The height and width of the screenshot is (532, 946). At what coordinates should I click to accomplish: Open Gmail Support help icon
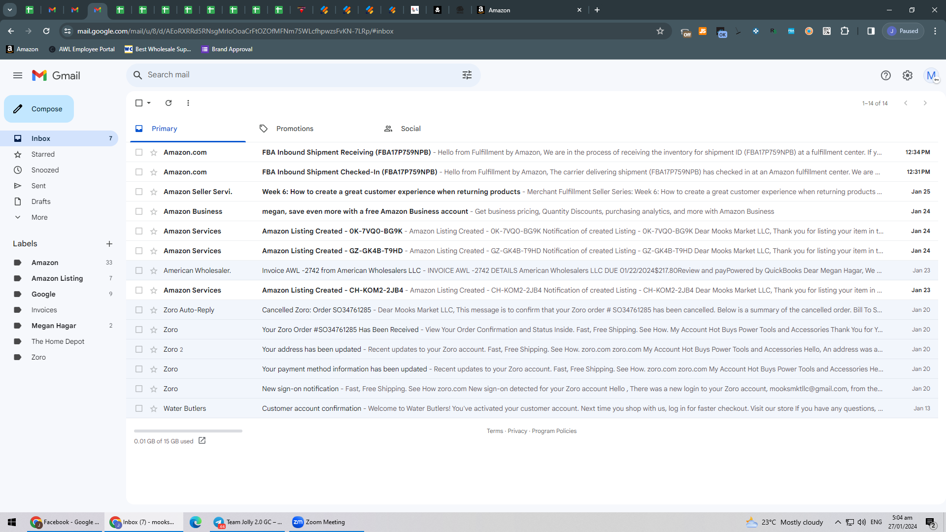(x=885, y=75)
